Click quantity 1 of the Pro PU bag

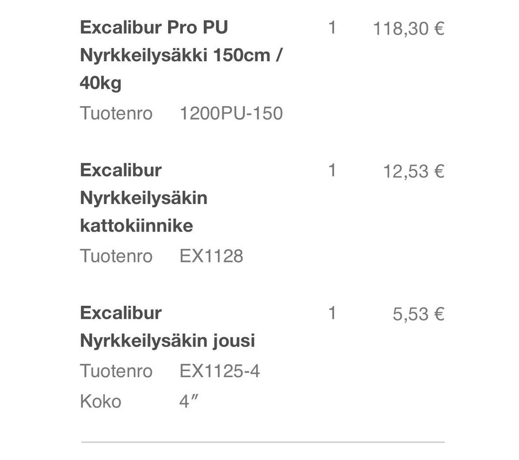point(332,28)
